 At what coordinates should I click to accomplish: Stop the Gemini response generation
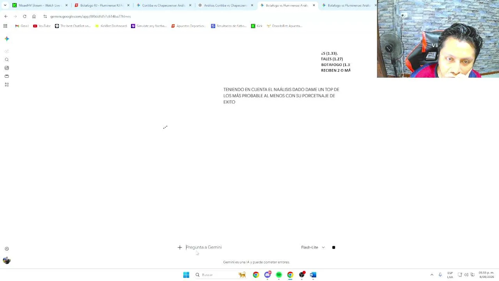[334, 247]
